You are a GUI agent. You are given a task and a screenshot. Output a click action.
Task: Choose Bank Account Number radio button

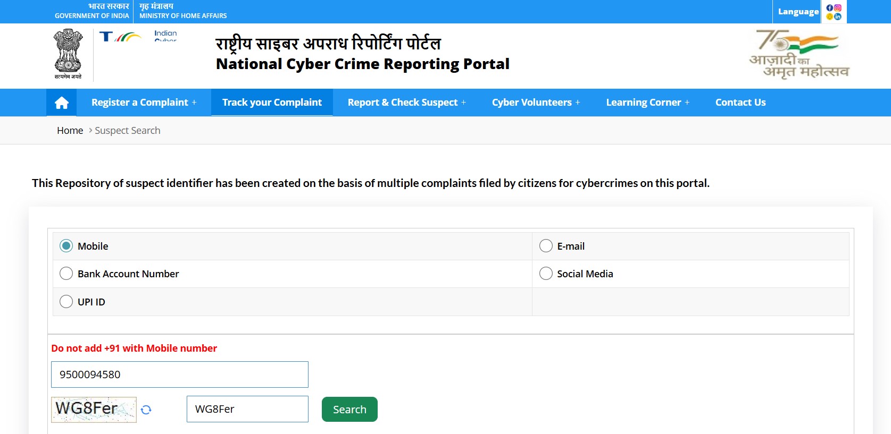[66, 274]
